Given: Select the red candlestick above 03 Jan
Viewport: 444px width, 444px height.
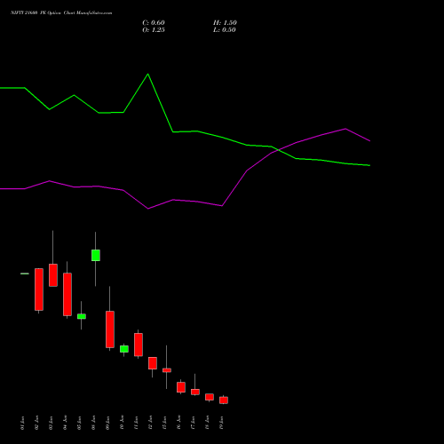Looking at the screenshot, I should [53, 275].
